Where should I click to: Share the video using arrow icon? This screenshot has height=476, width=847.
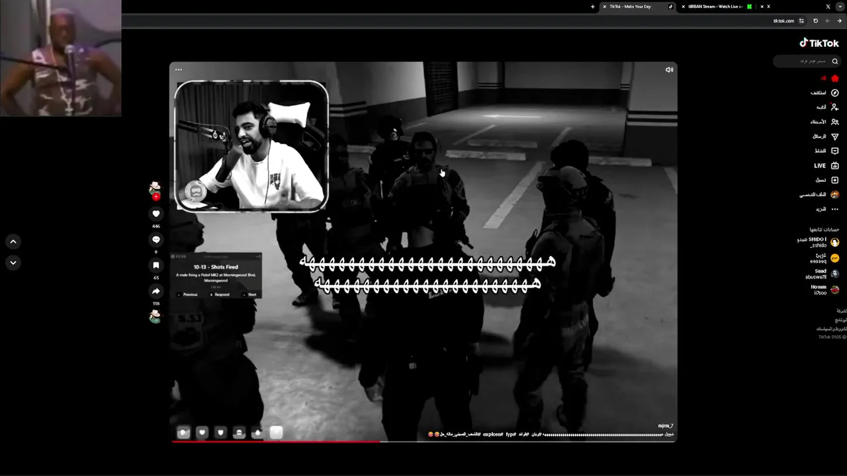[x=156, y=291]
